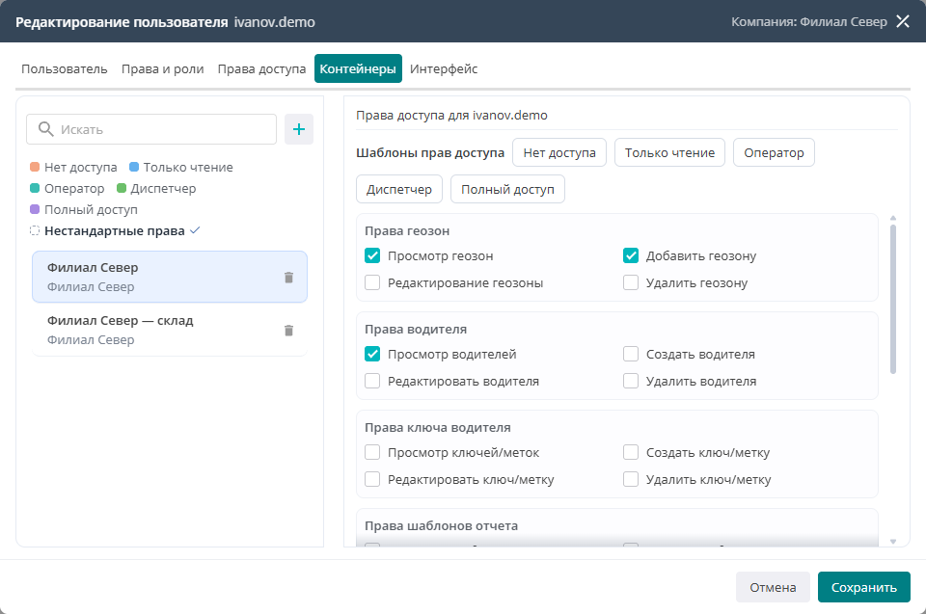This screenshot has height=614, width=926.
Task: Select Филиал Север — склад container
Action: tap(170, 330)
